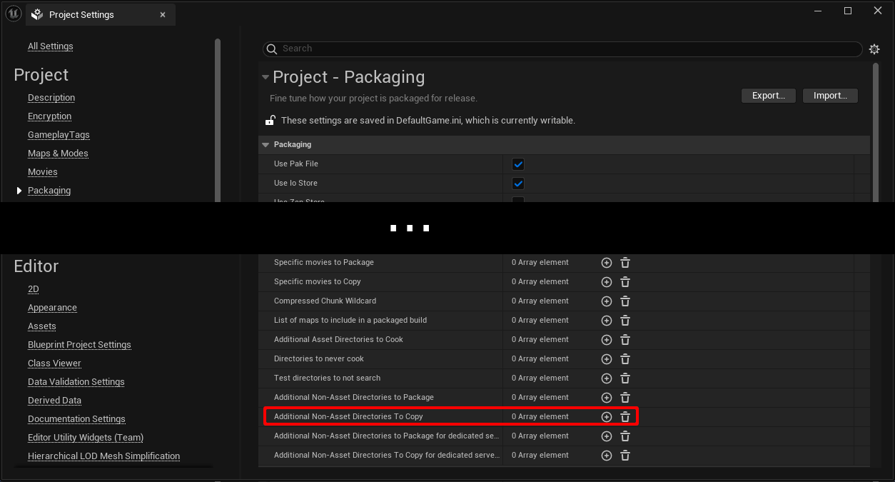Add element to Additional Non-Asset Directories To Copy
895x482 pixels.
pyautogui.click(x=607, y=417)
